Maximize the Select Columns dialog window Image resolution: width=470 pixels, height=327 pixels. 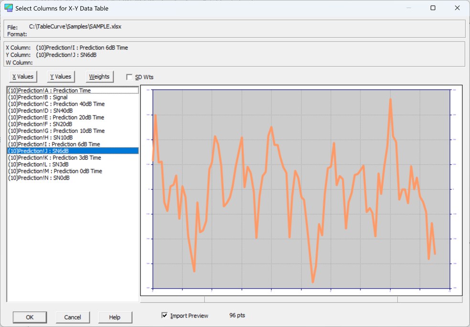pyautogui.click(x=433, y=8)
